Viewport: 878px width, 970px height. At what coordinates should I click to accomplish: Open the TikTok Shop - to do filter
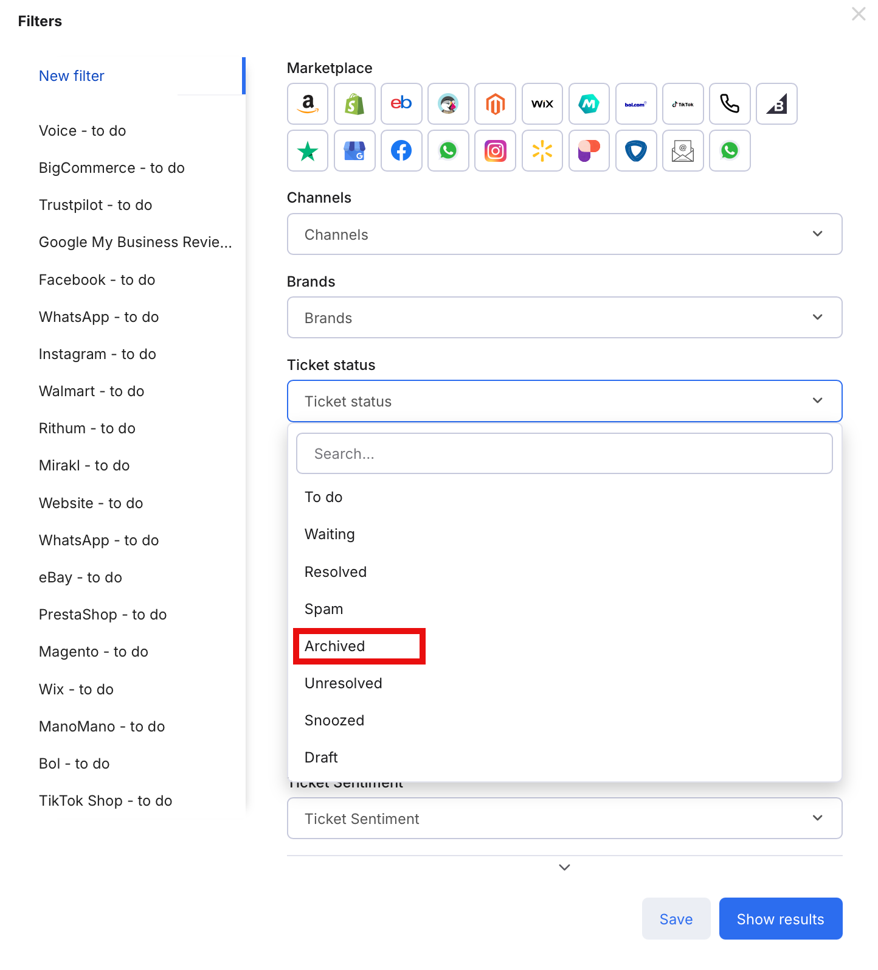click(x=106, y=801)
